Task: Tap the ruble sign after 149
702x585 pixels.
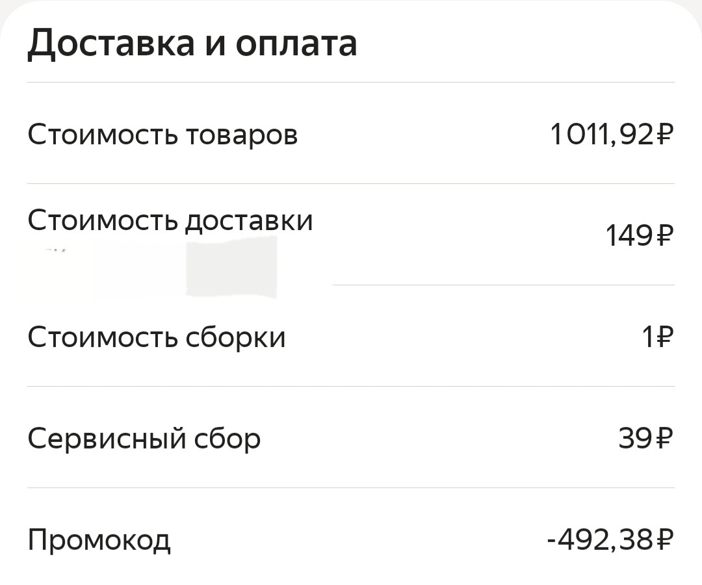Action: click(665, 235)
